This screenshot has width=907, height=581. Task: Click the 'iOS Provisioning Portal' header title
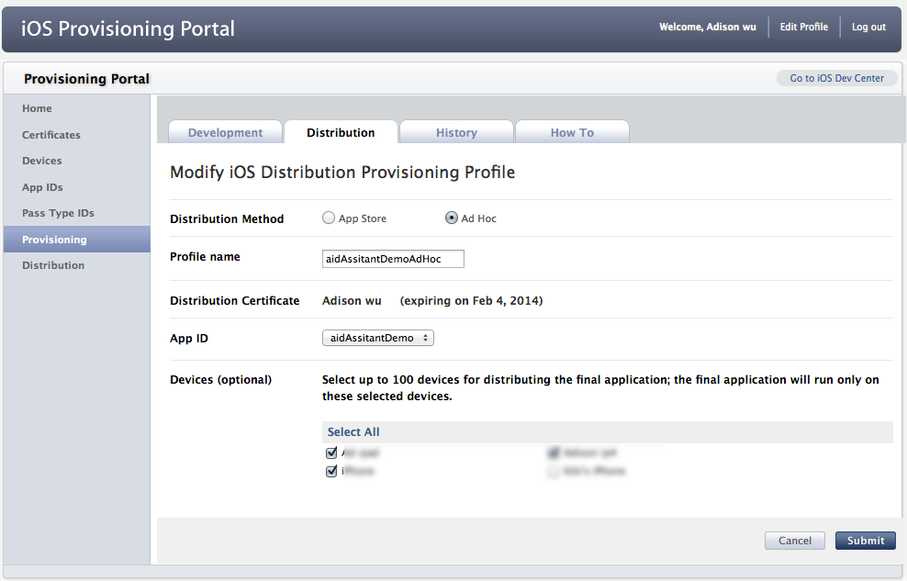(x=128, y=28)
